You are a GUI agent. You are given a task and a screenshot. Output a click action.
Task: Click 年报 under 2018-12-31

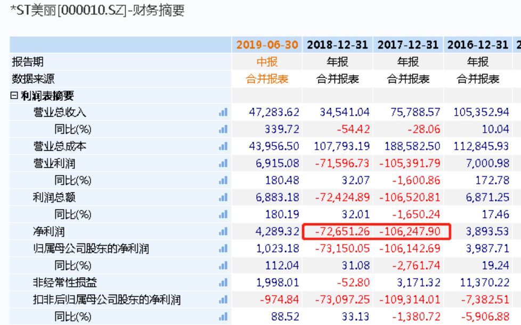(x=337, y=62)
